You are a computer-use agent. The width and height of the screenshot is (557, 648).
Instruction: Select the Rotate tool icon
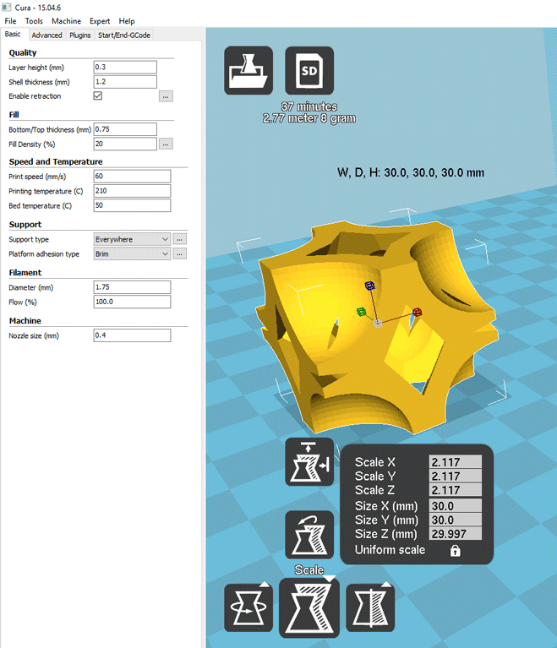[x=248, y=607]
